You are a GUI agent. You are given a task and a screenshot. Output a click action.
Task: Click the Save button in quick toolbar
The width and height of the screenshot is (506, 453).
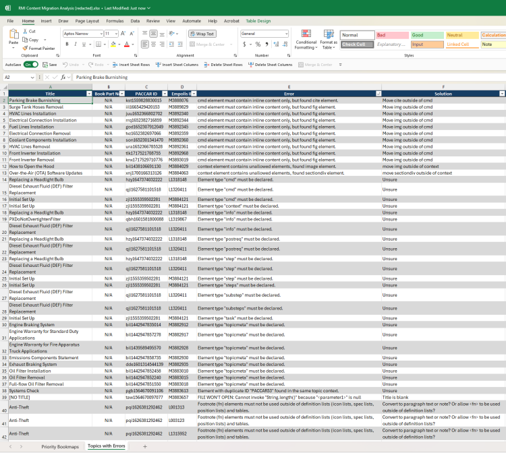point(50,65)
